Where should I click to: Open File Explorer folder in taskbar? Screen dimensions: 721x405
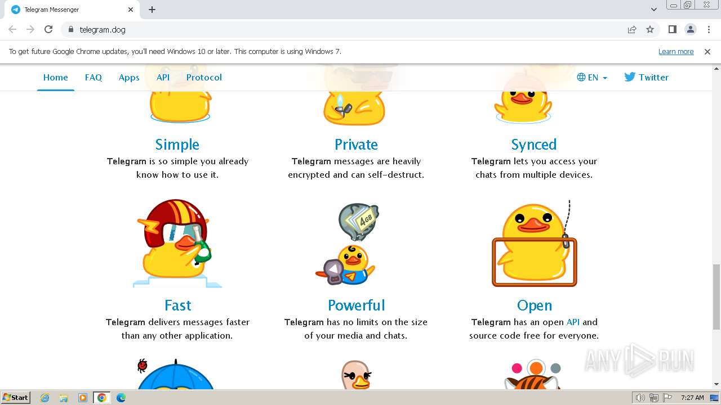(x=64, y=398)
